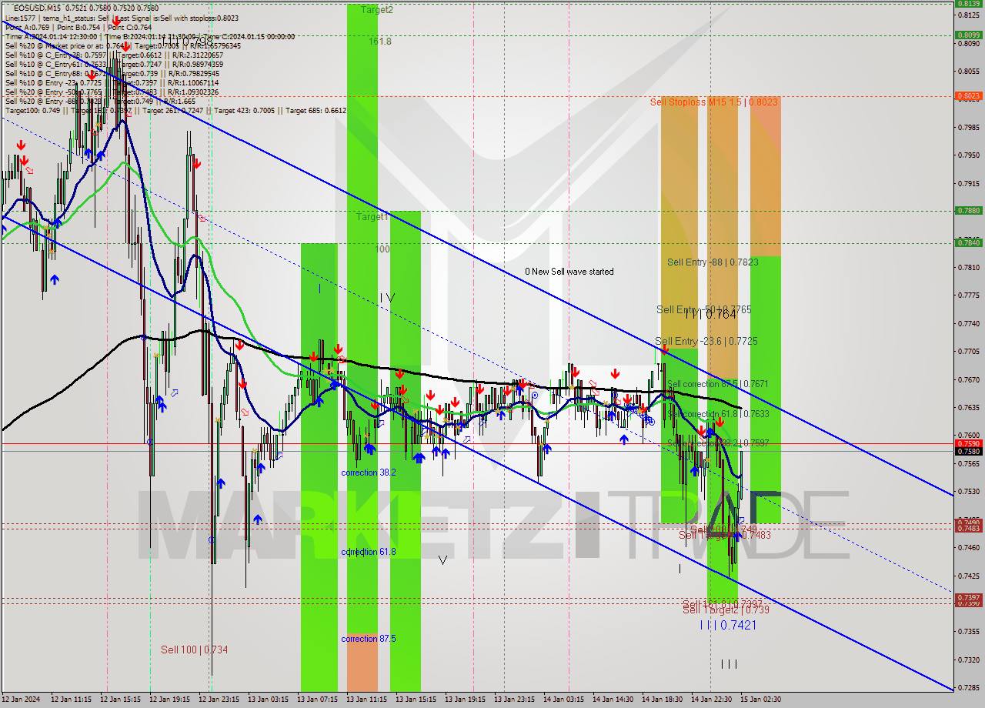
Task: Click the 0.7530 price axis value
Action: pos(969,492)
